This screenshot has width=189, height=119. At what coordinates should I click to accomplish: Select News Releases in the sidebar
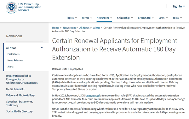click(x=15, y=60)
